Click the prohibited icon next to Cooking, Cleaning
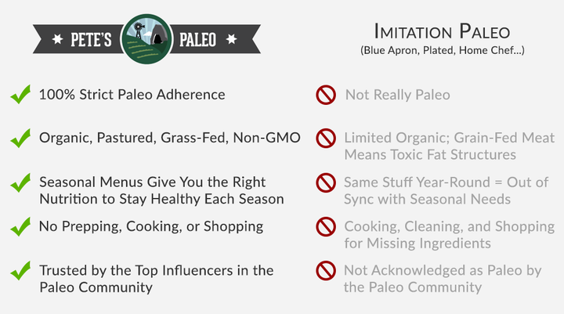 coord(326,228)
